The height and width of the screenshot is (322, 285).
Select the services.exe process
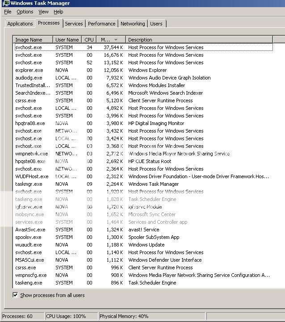[144, 222]
